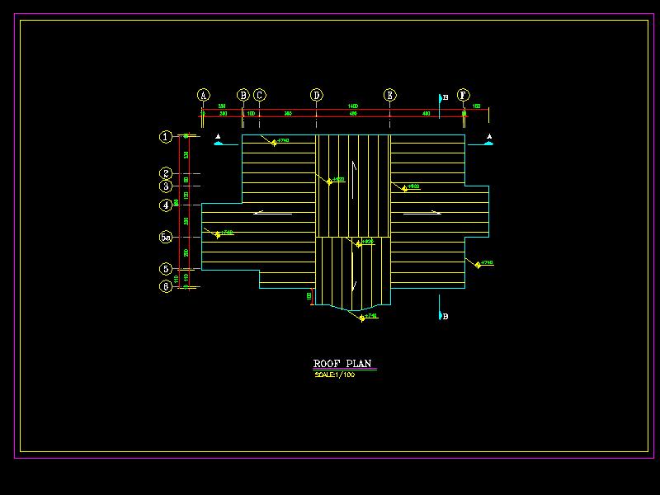Select the right section cut arrow symbol
660x495 pixels.
pos(488,141)
